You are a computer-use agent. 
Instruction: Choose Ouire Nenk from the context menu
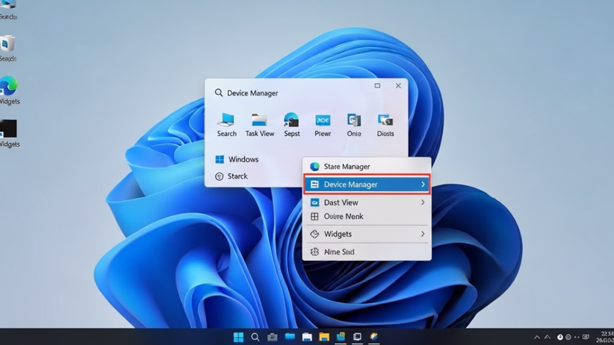click(x=344, y=216)
